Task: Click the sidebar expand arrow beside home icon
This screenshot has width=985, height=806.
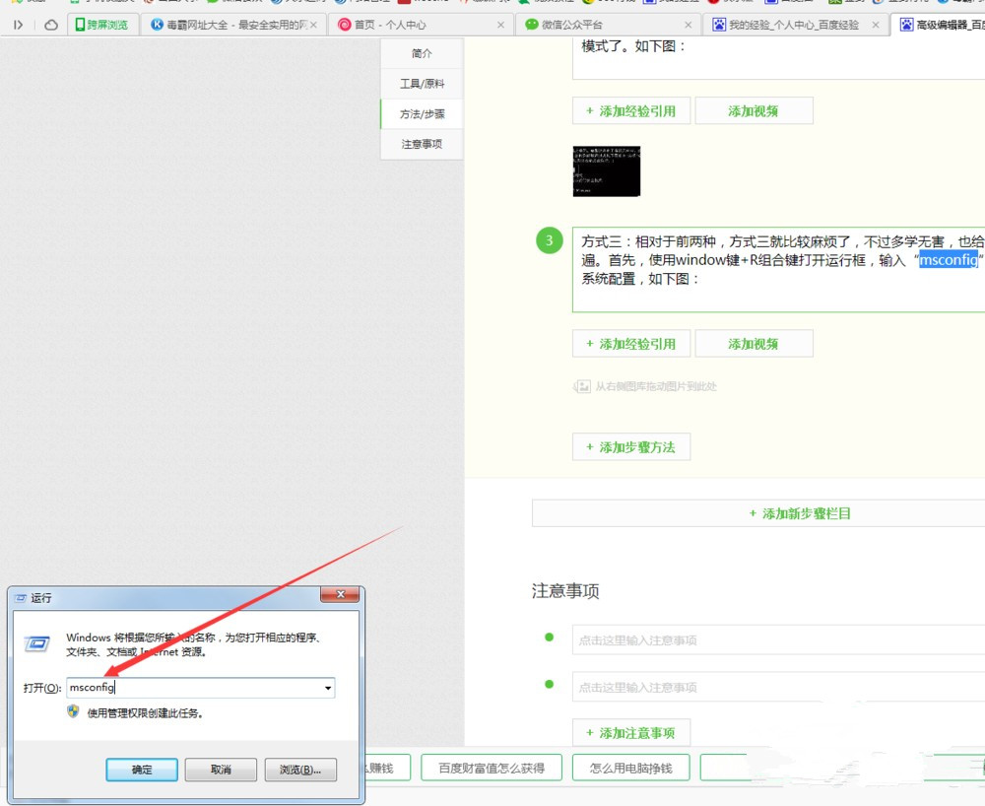Action: tap(20, 25)
